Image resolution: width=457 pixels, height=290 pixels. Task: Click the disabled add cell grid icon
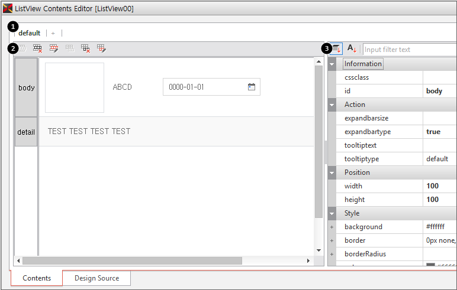click(70, 49)
